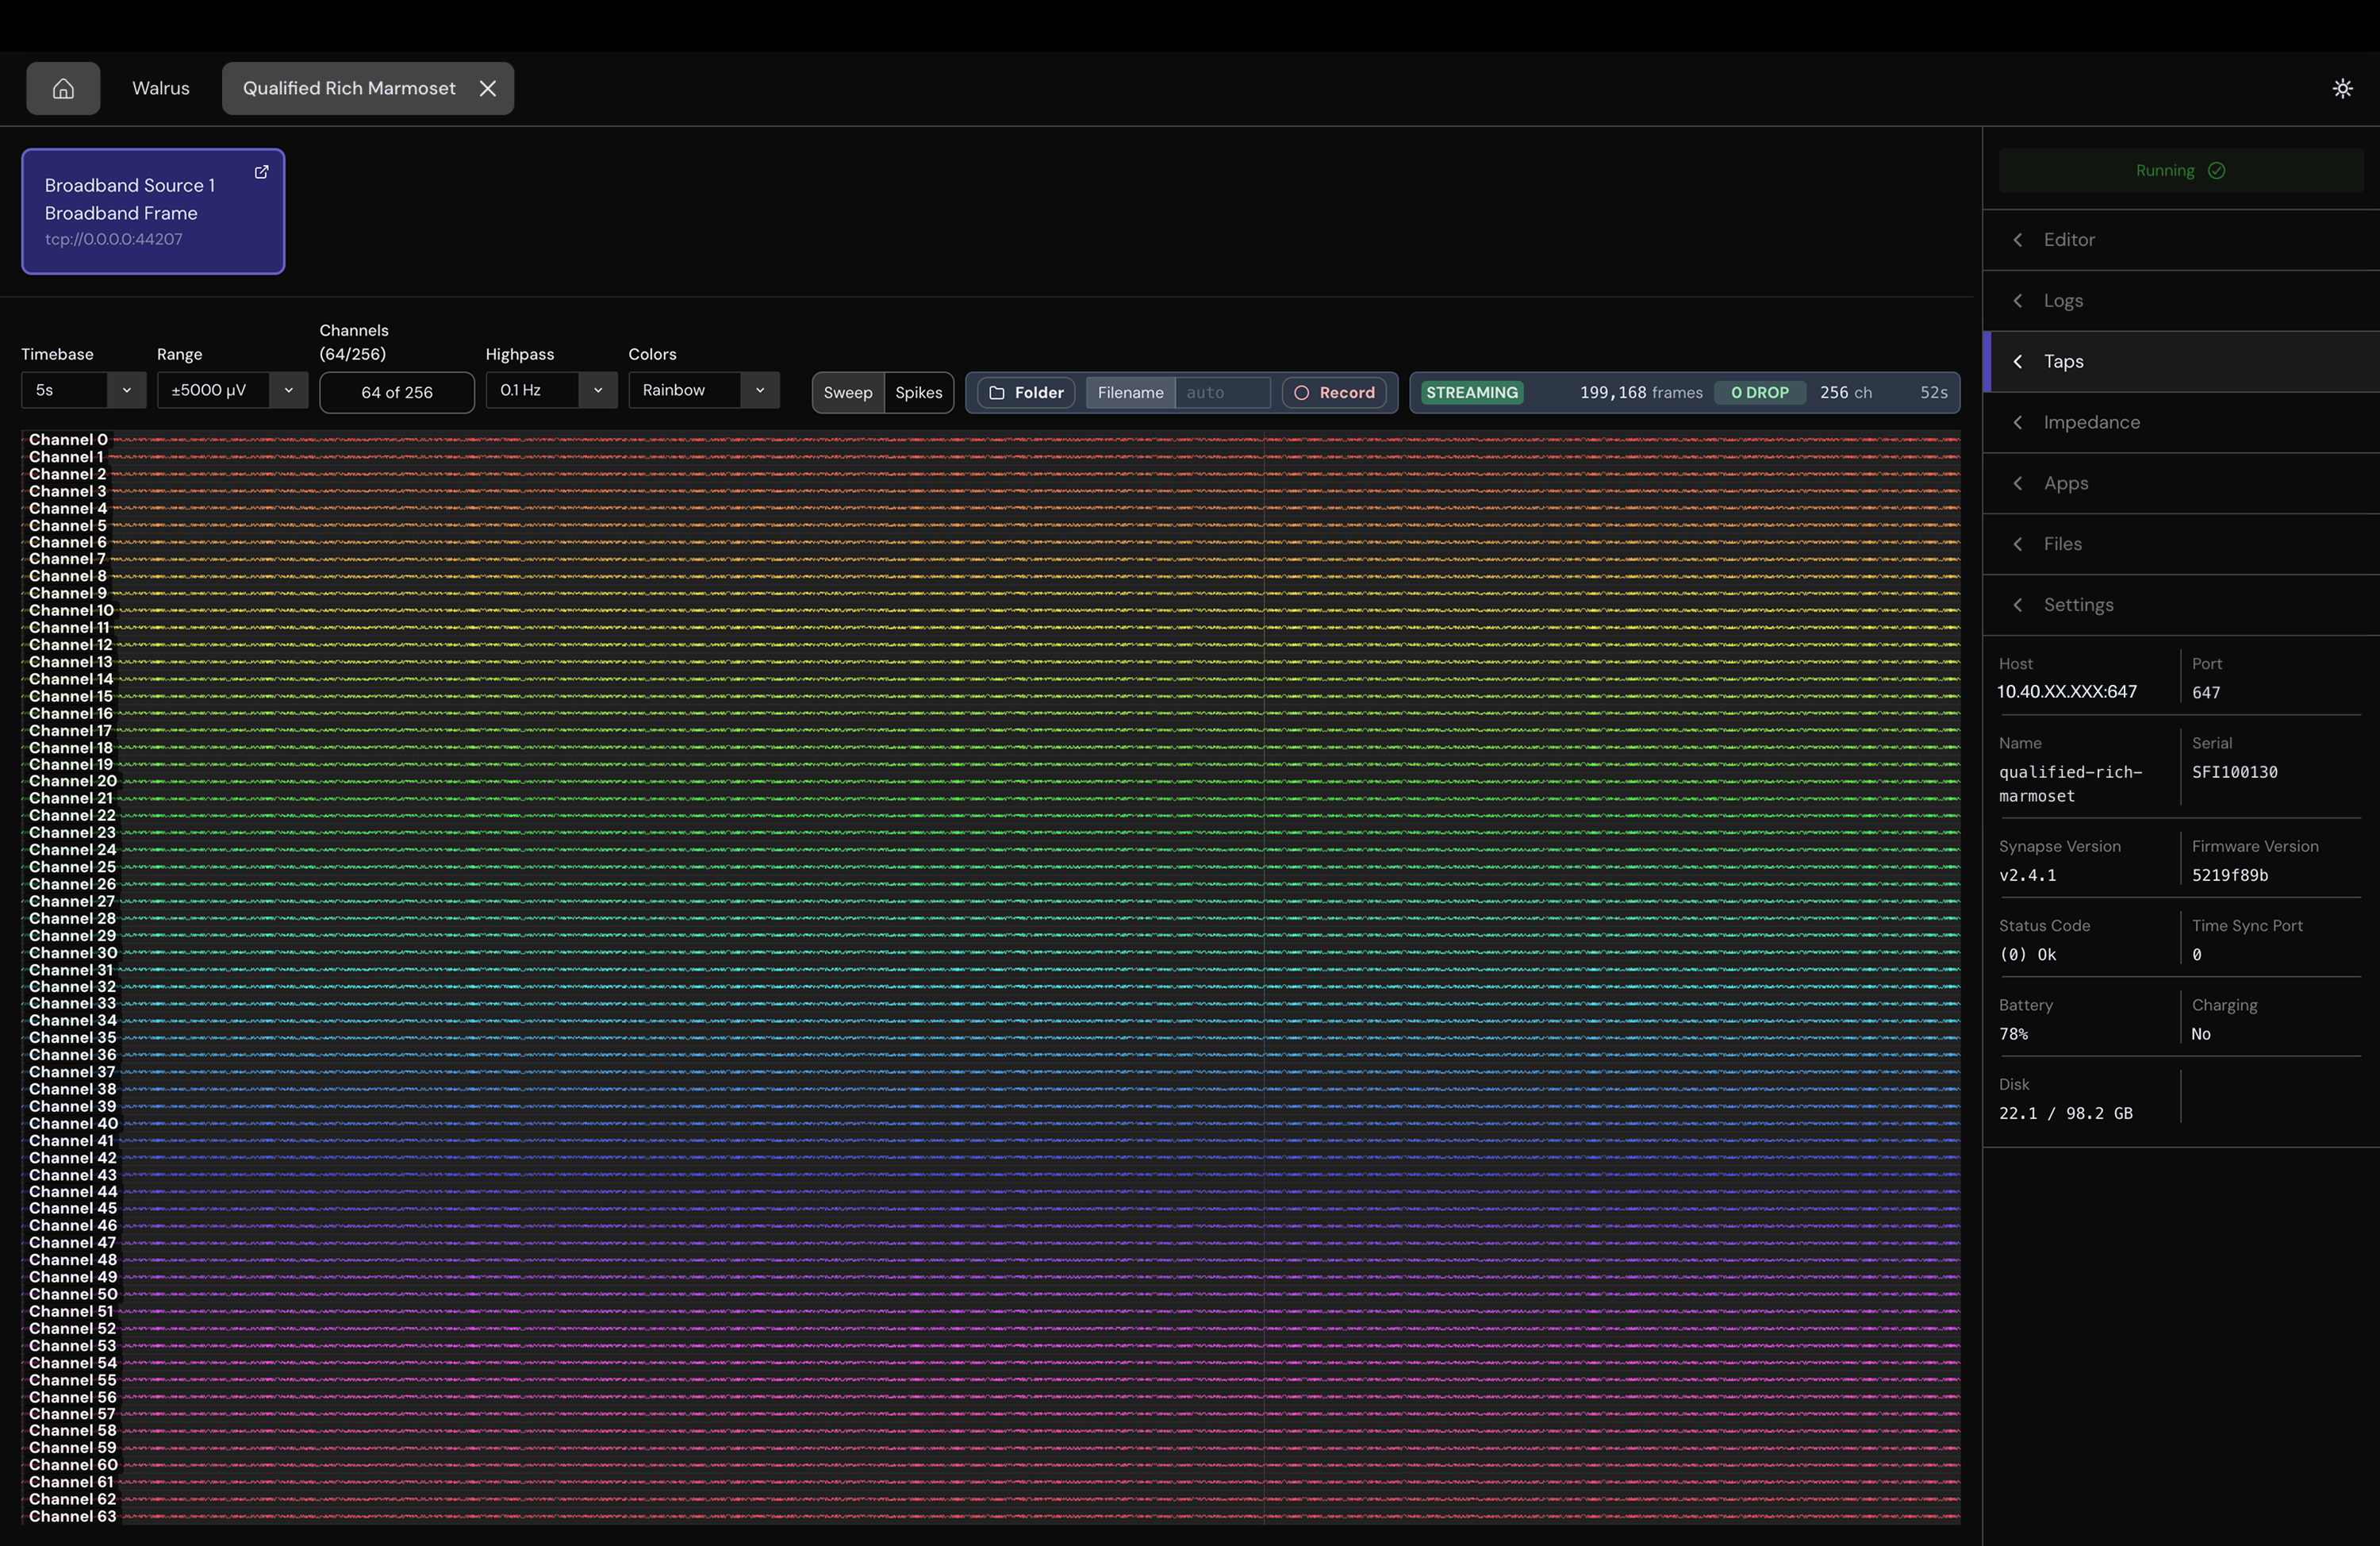Viewport: 2380px width, 1546px height.
Task: Expand the Settings panel
Action: (x=2181, y=606)
